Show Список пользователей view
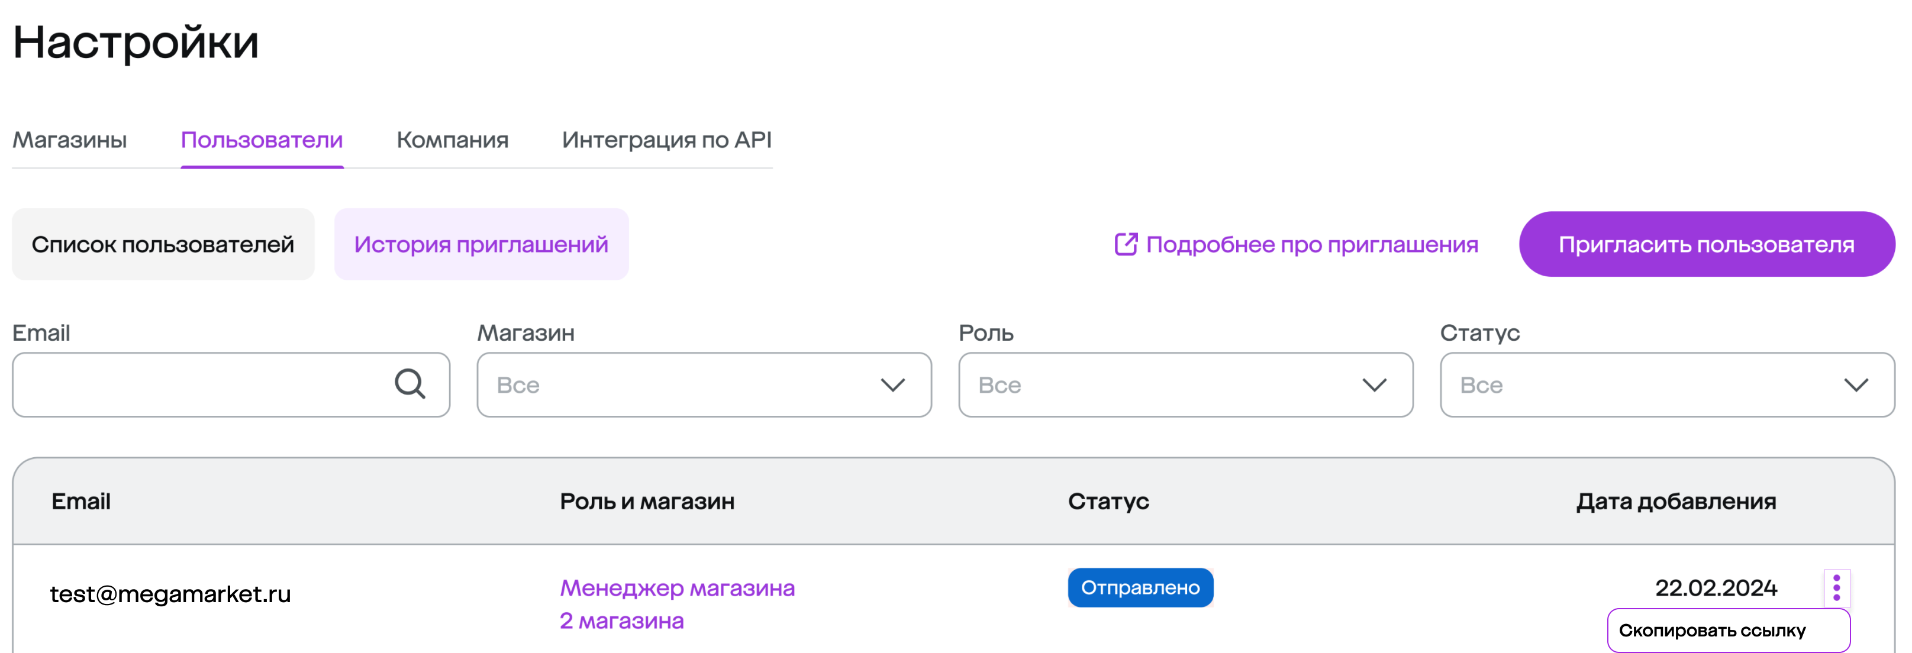This screenshot has height=653, width=1912. coord(163,244)
